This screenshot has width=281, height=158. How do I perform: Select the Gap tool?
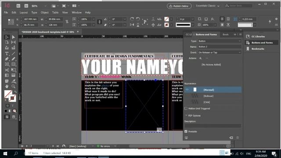14,42
